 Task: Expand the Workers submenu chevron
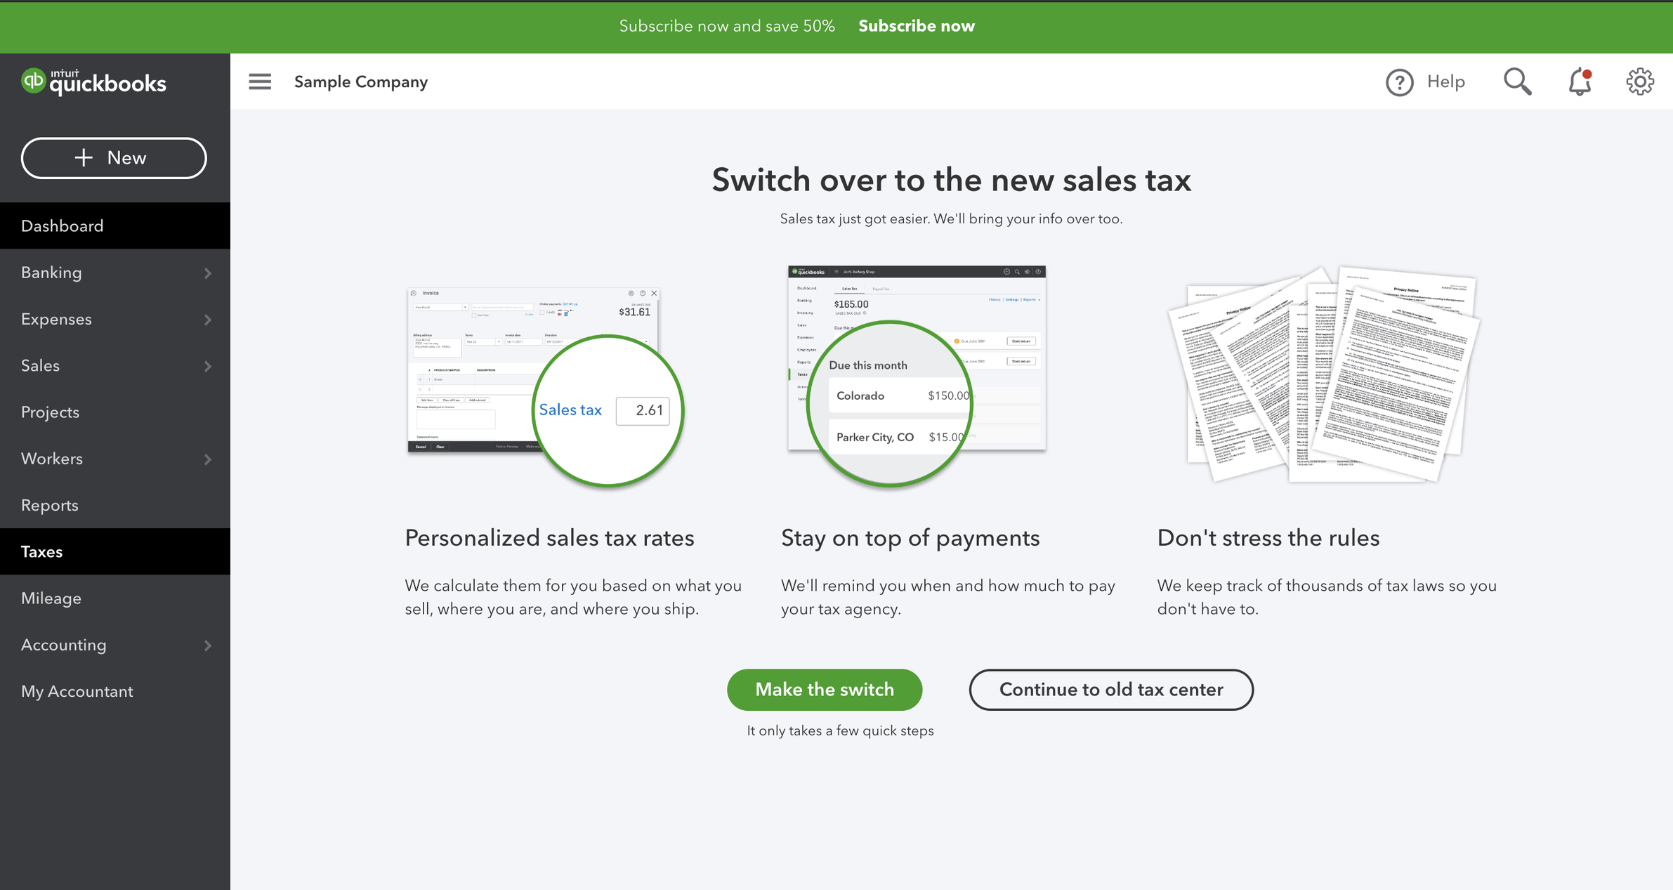(208, 459)
